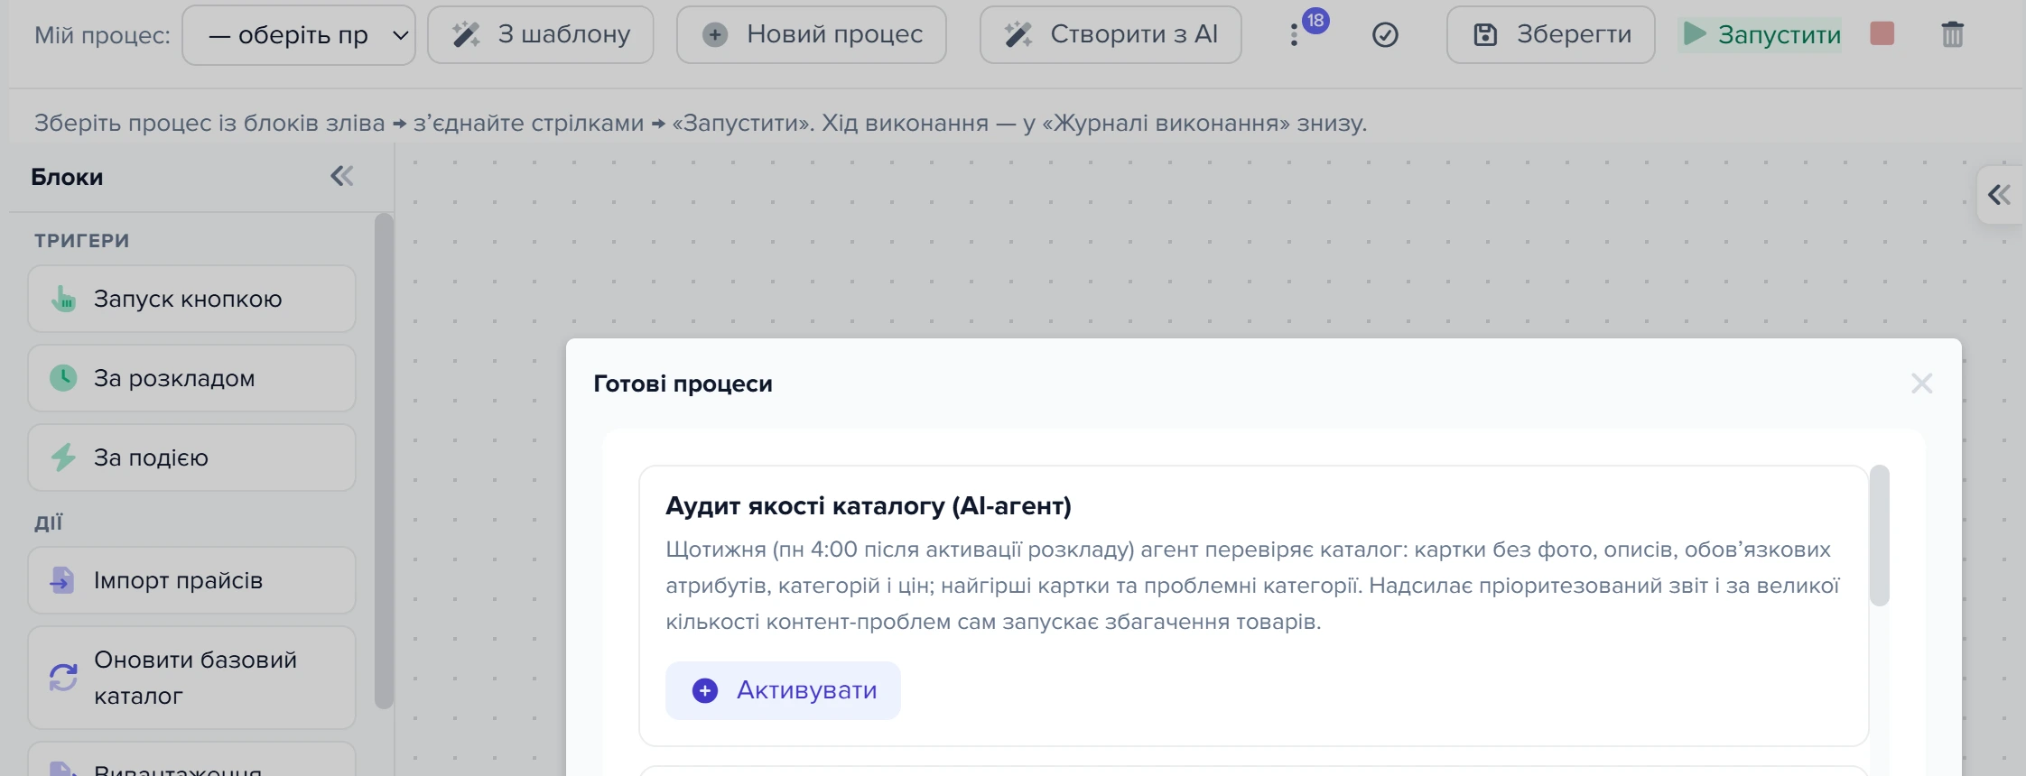Delete the process with the trash icon
The height and width of the screenshot is (776, 2026).
point(1953,35)
